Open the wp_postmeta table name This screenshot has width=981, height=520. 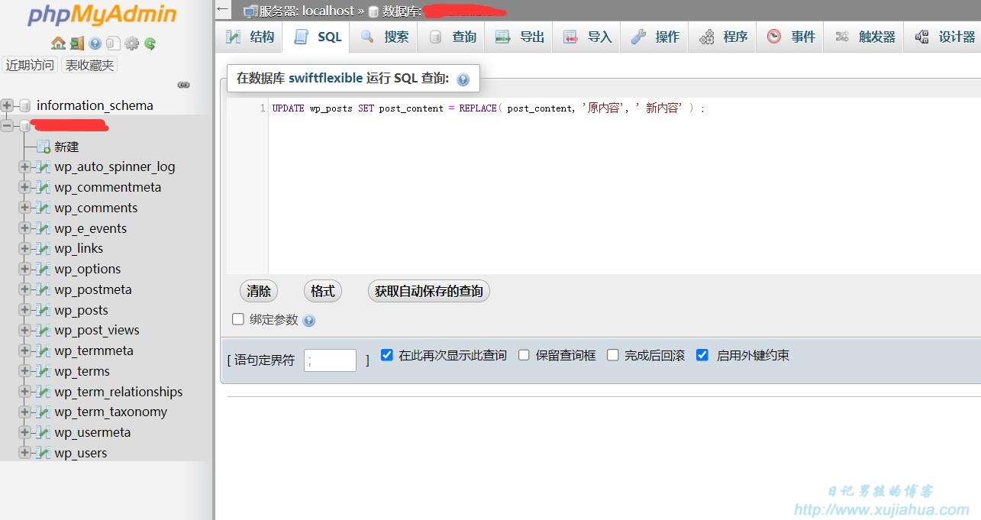point(93,289)
